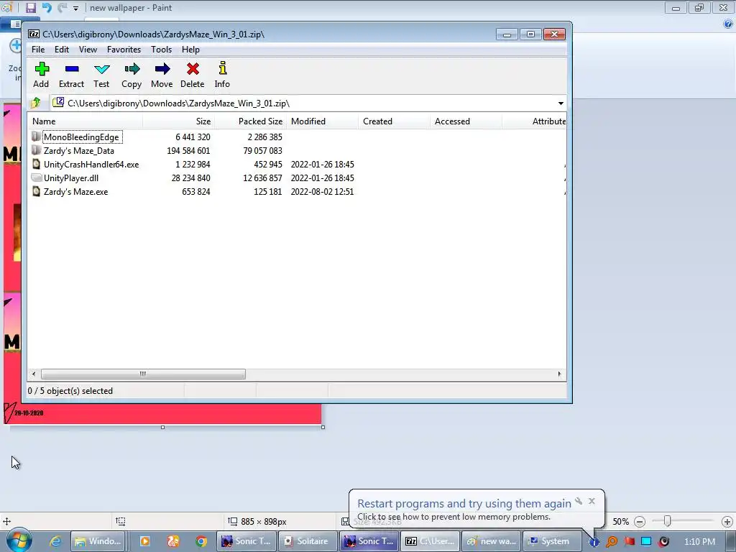The image size is (736, 552).
Task: Click the Paint Undo icon
Action: (x=47, y=7)
